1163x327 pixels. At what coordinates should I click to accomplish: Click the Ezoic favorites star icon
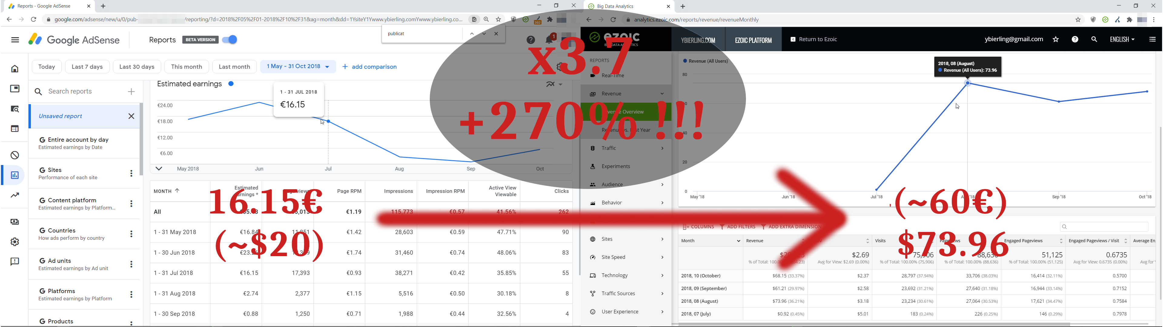[x=1055, y=39]
